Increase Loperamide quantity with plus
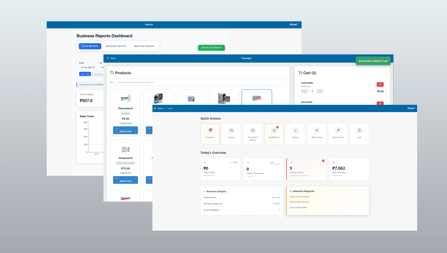Image resolution: width=447 pixels, height=253 pixels. pos(320,91)
